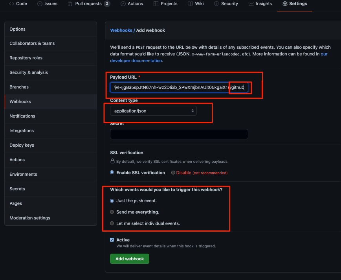Select Options in the settings sidebar
This screenshot has width=341, height=280.
(51, 29)
